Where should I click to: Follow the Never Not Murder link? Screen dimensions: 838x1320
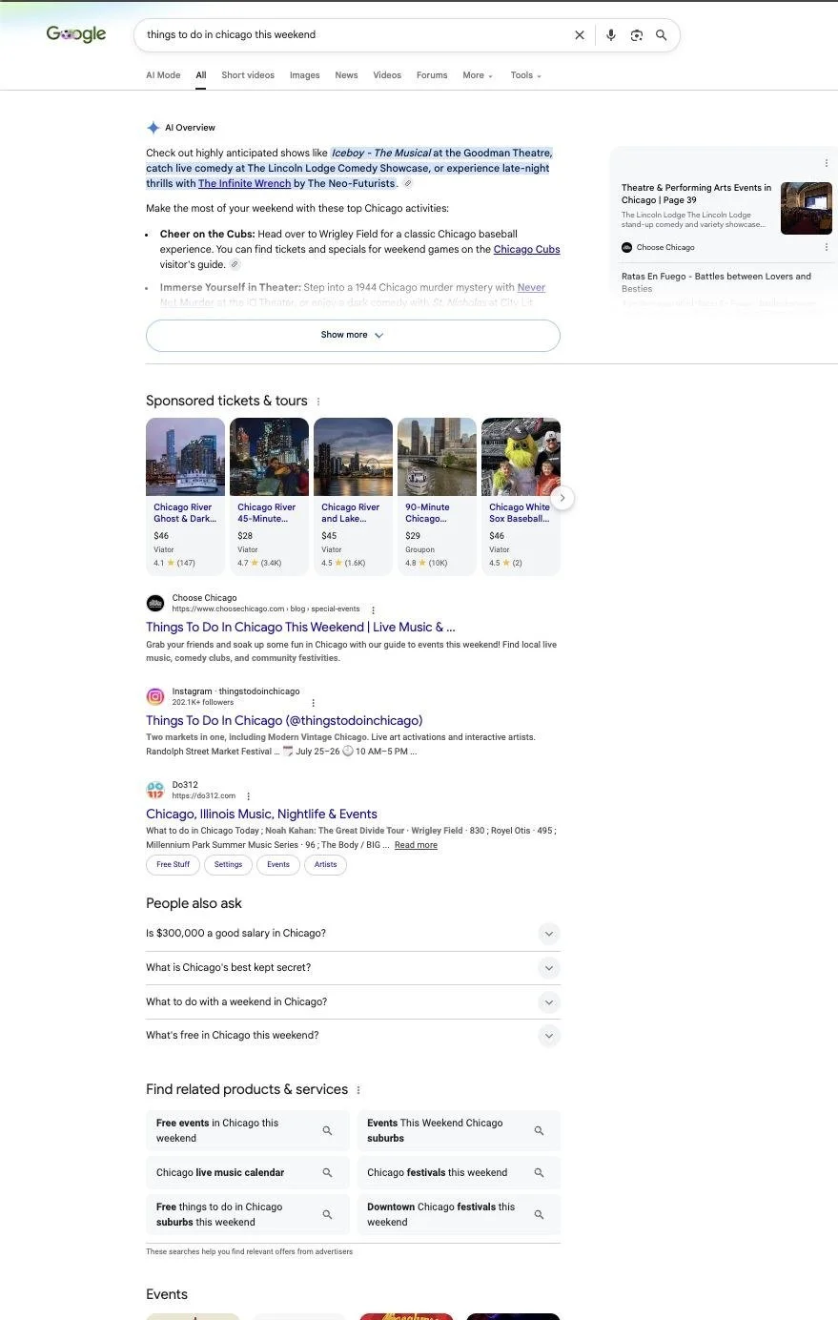tap(531, 288)
